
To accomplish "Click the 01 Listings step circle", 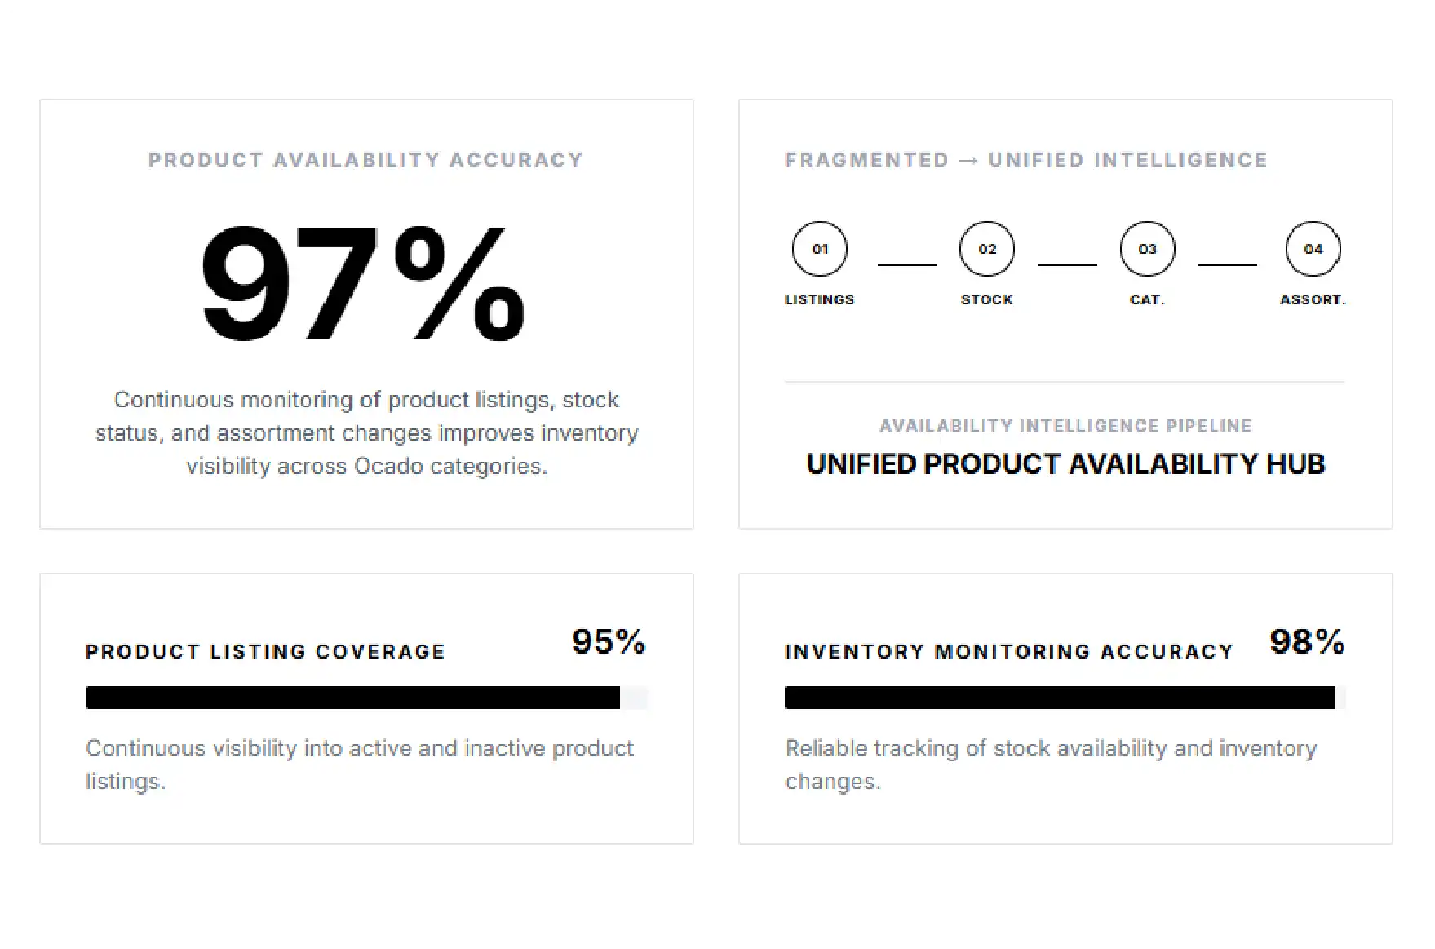I will click(x=819, y=249).
